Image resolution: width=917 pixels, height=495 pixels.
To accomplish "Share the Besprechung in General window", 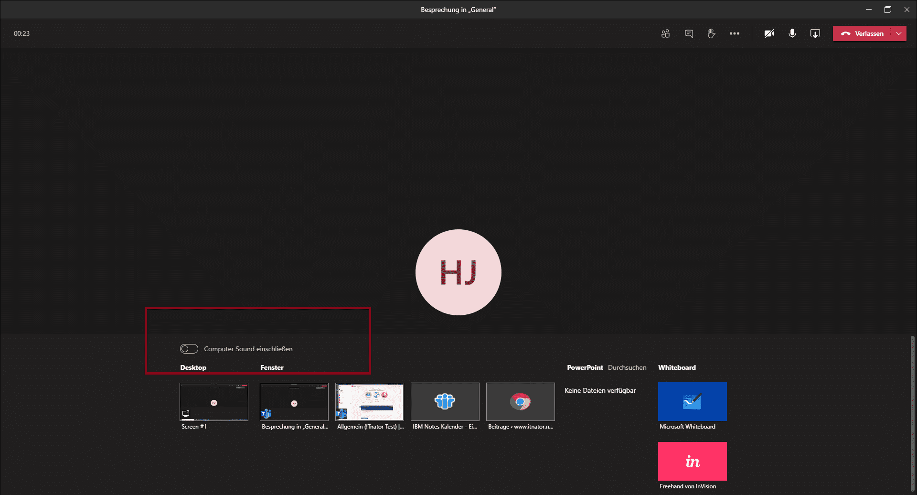I will 294,401.
